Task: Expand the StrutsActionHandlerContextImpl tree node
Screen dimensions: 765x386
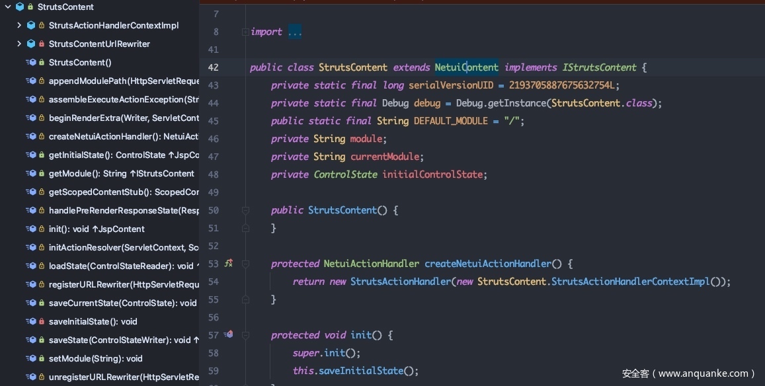Action: [x=19, y=25]
